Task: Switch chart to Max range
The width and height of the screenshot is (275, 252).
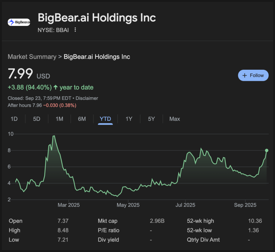Action: (175, 119)
